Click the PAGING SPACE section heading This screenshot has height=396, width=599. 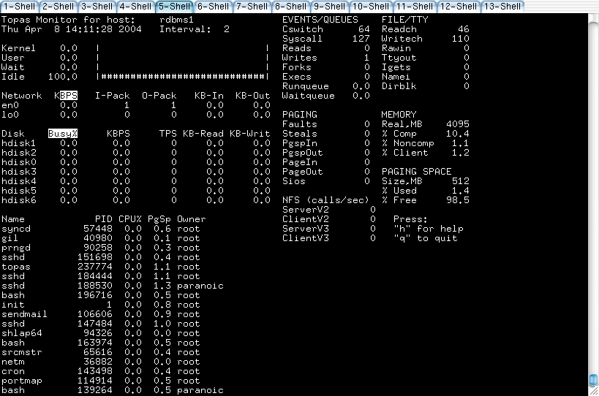[416, 172]
